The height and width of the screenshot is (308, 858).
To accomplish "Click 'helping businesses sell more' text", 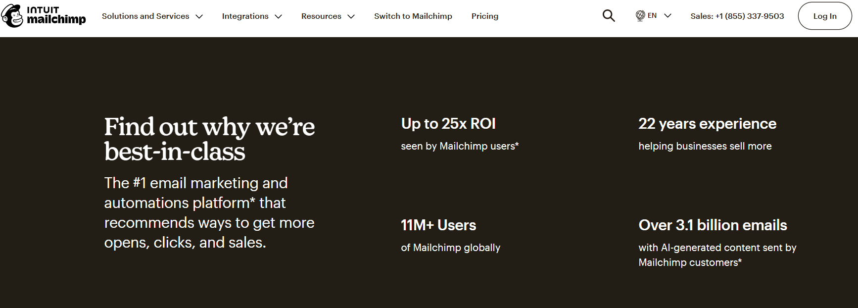I will [705, 146].
